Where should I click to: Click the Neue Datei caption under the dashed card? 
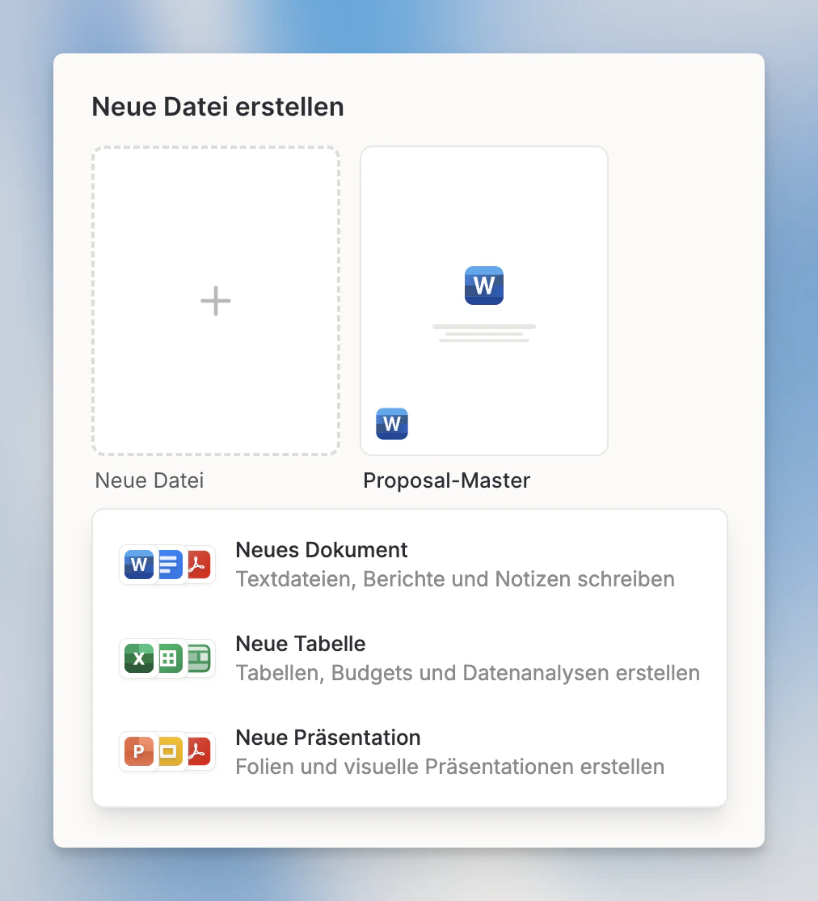click(x=149, y=480)
